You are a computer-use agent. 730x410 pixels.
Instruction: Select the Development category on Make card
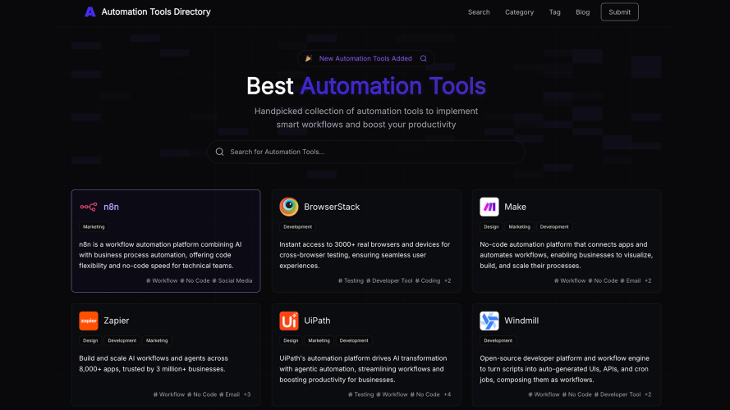[554, 227]
